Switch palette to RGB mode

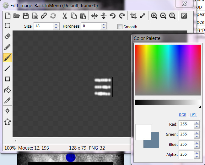[x=182, y=115]
